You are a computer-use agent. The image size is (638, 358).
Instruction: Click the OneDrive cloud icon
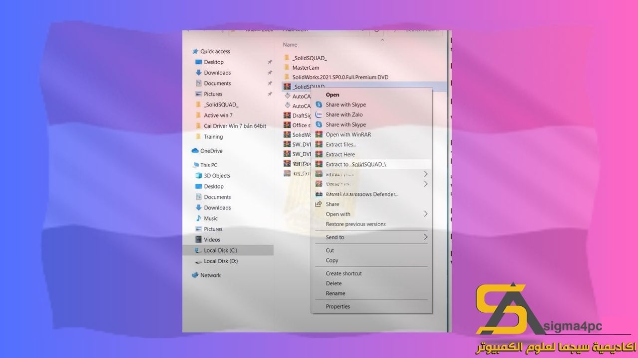click(195, 151)
